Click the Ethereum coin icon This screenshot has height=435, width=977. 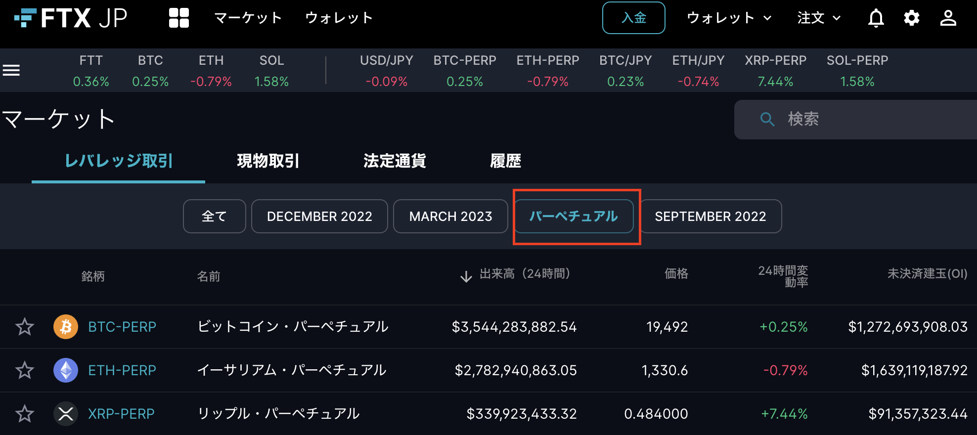coord(66,370)
